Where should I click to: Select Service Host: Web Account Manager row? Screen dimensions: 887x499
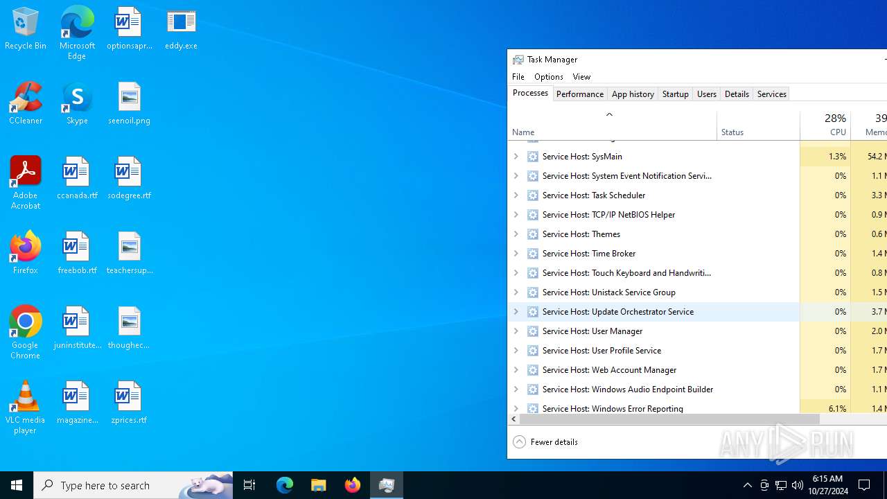[x=697, y=370]
